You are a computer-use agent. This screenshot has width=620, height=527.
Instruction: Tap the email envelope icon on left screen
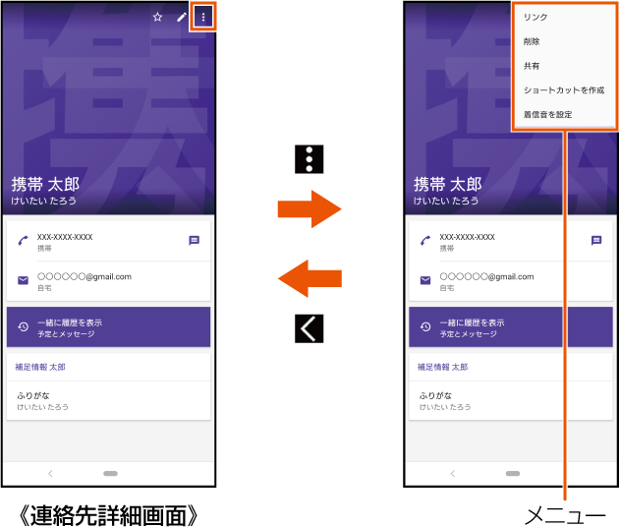[x=23, y=281]
